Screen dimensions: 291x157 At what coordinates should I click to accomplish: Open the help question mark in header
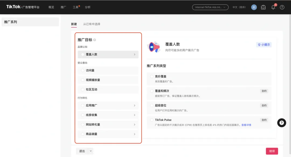(x=282, y=7)
